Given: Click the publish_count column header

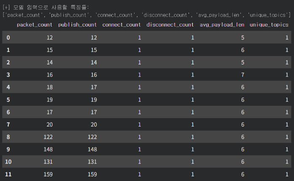Looking at the screenshot, I should click(x=78, y=24).
